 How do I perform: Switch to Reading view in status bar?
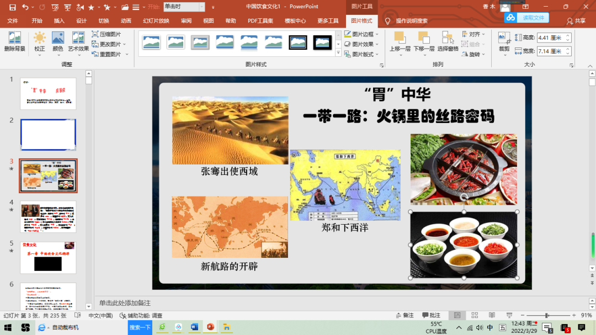(492, 315)
